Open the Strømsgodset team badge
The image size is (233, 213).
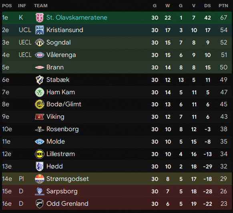[x=40, y=179]
